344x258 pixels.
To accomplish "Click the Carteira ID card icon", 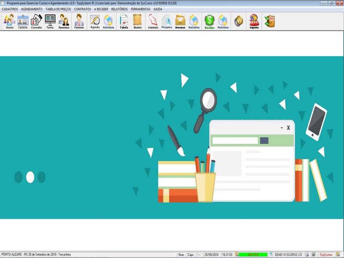I will (23, 21).
